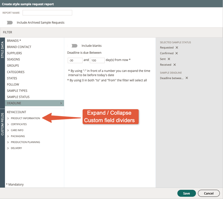Expand the Product Information divider

8,118
